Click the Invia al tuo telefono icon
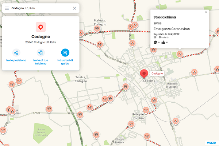 tap(41, 52)
